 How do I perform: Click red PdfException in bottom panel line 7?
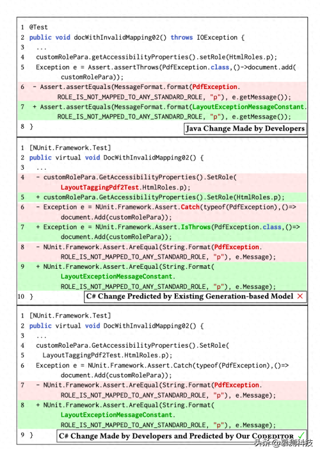tap(236, 385)
